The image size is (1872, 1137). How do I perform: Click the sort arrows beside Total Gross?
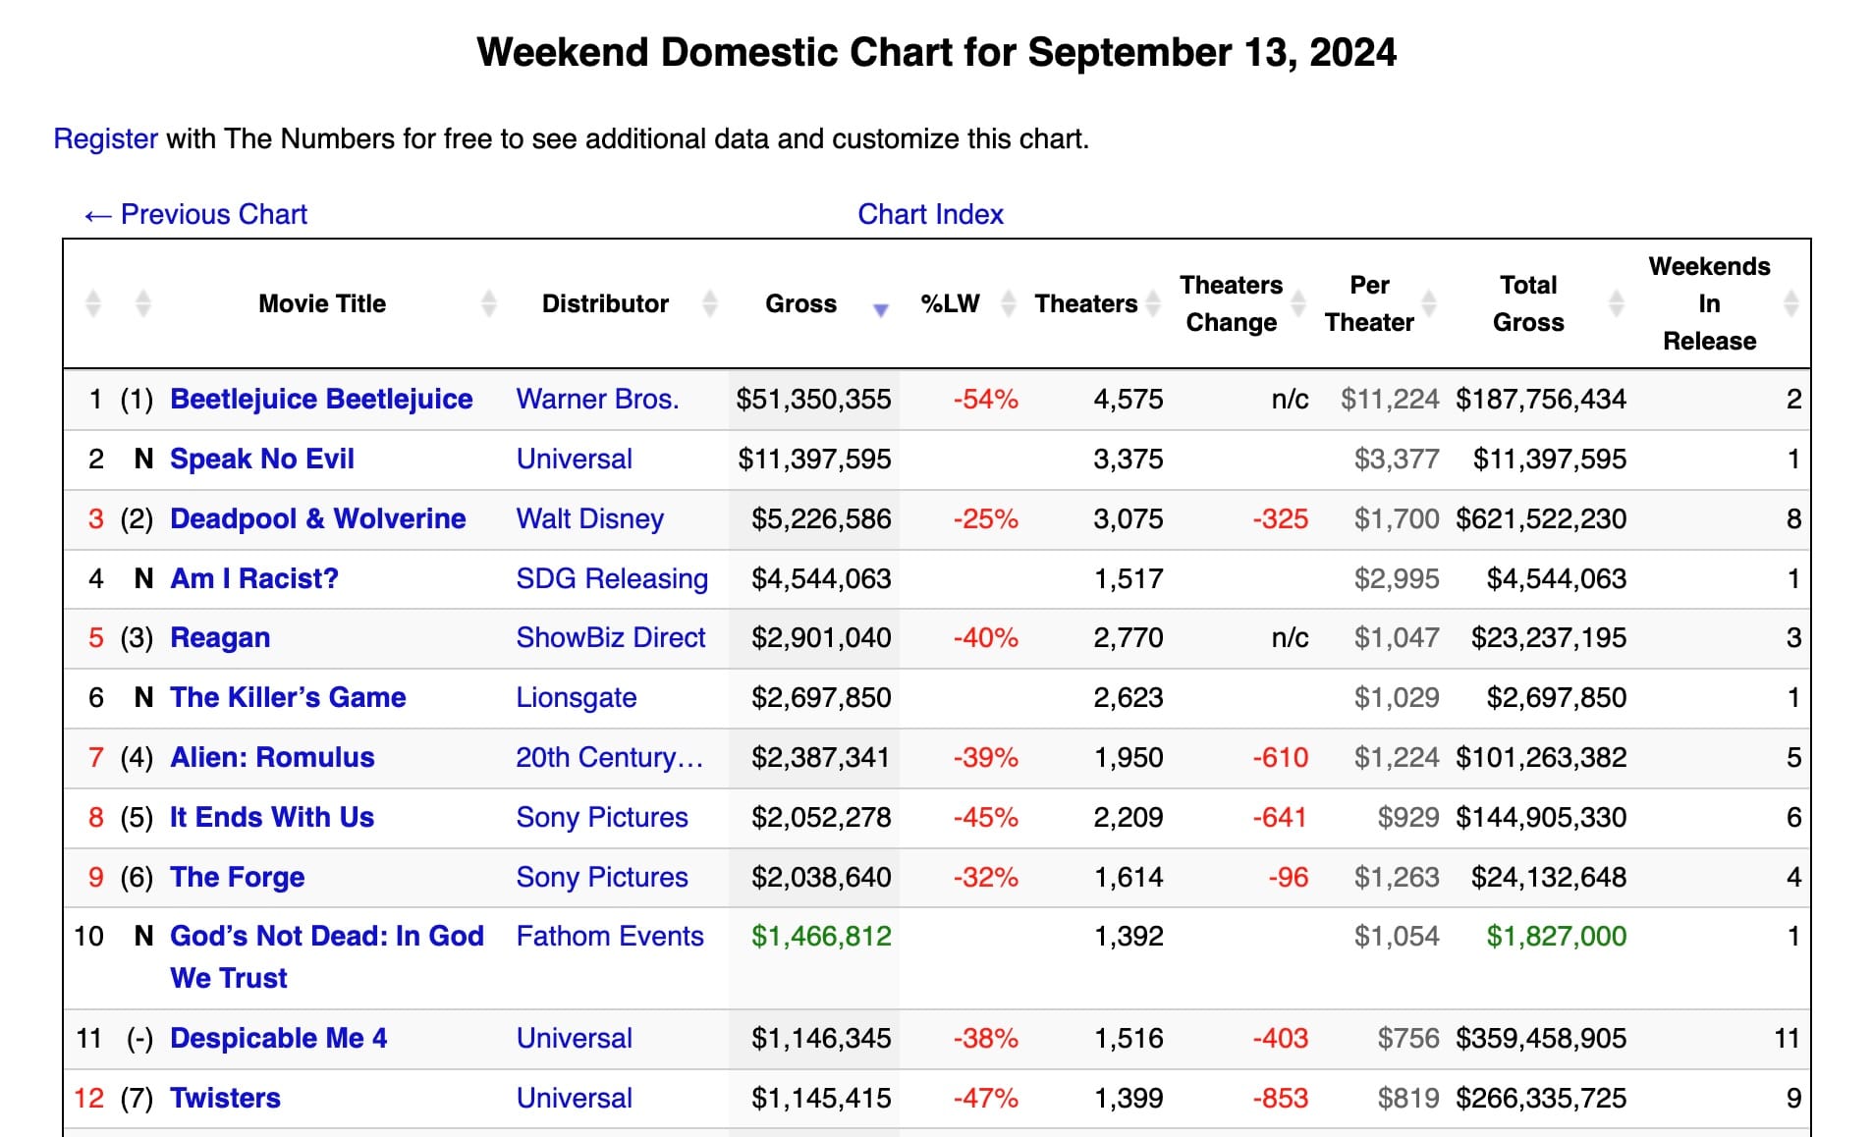(1617, 303)
